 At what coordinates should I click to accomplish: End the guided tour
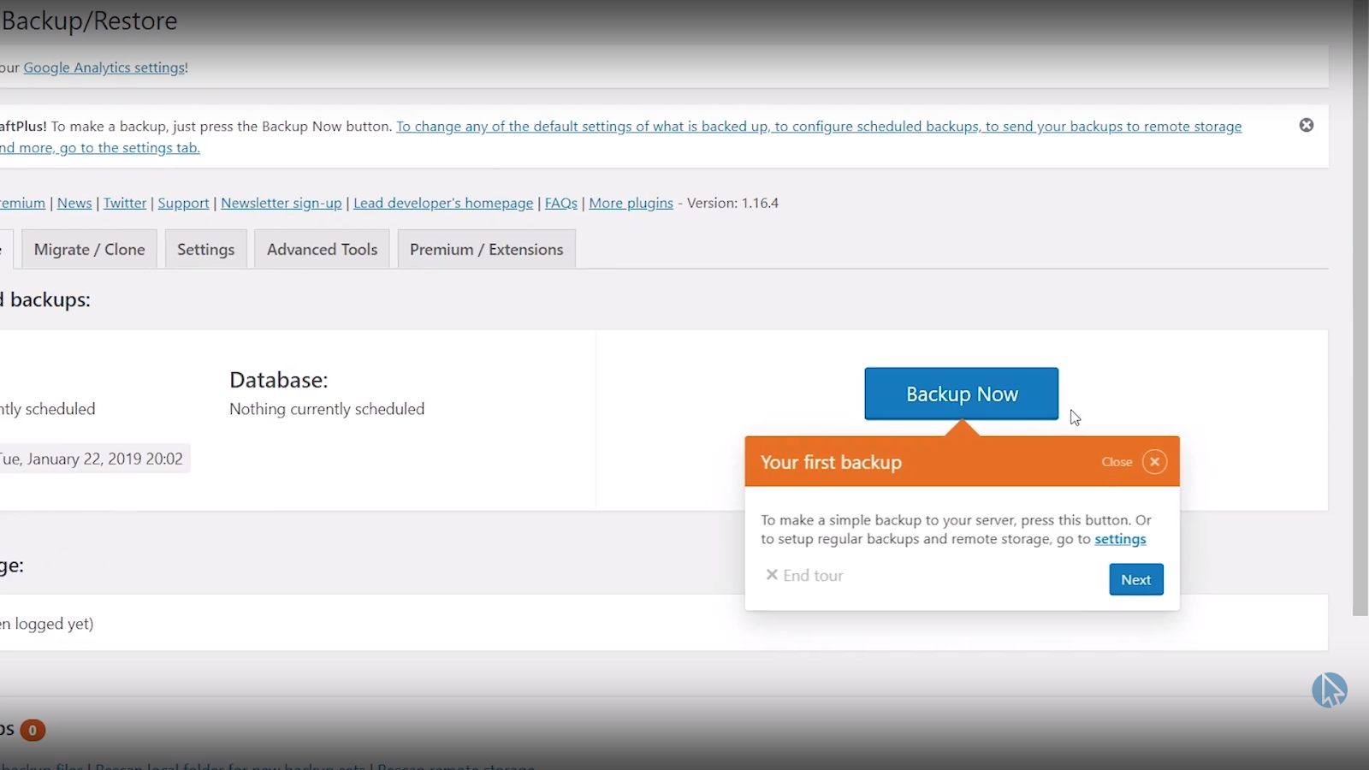(x=804, y=575)
